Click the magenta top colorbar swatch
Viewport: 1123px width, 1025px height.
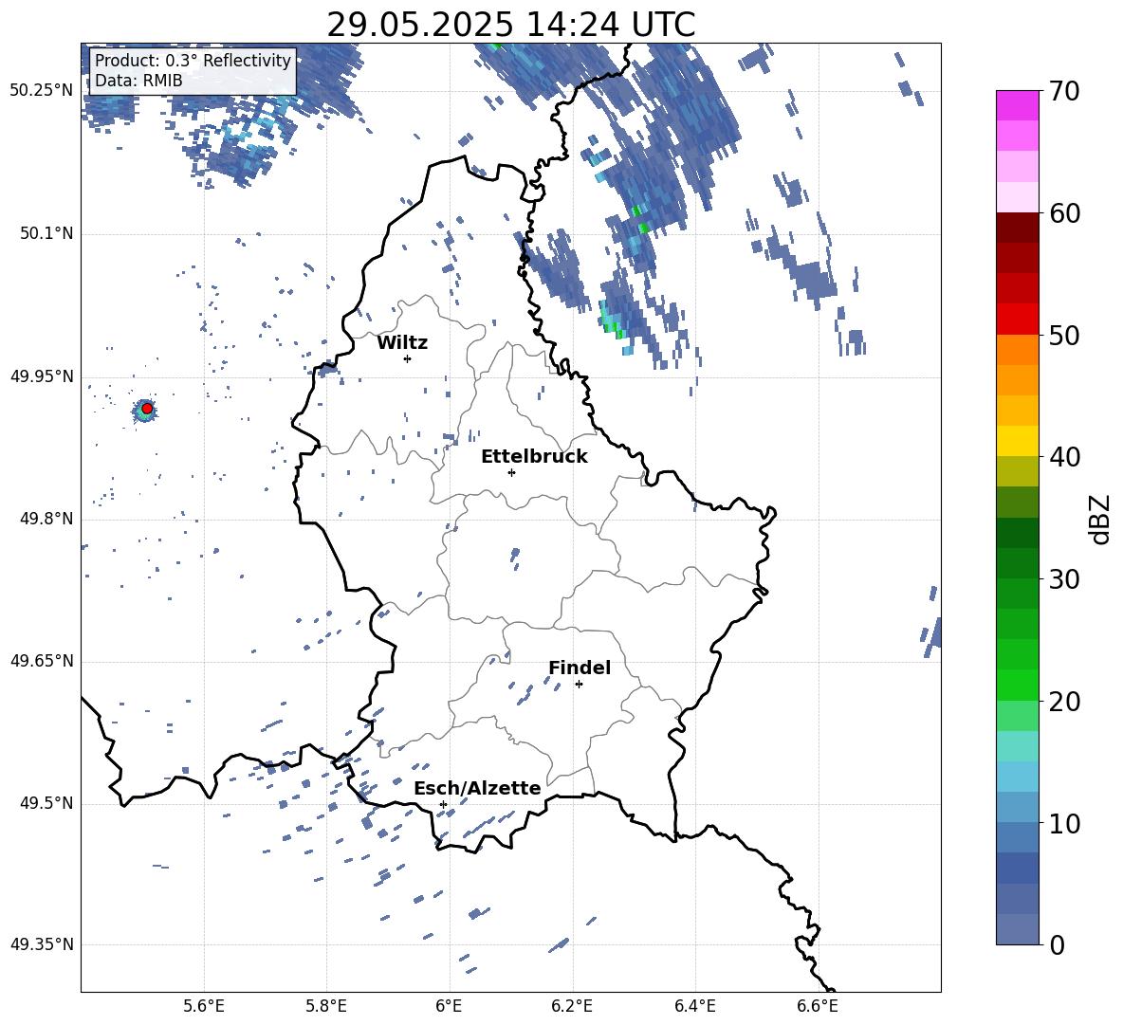coord(1018,105)
